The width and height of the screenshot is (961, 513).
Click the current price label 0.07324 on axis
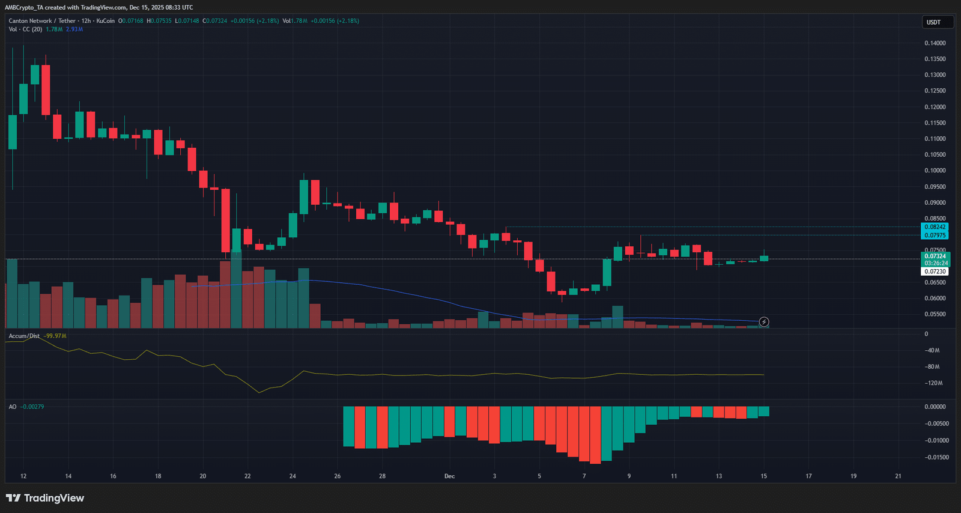(x=935, y=256)
